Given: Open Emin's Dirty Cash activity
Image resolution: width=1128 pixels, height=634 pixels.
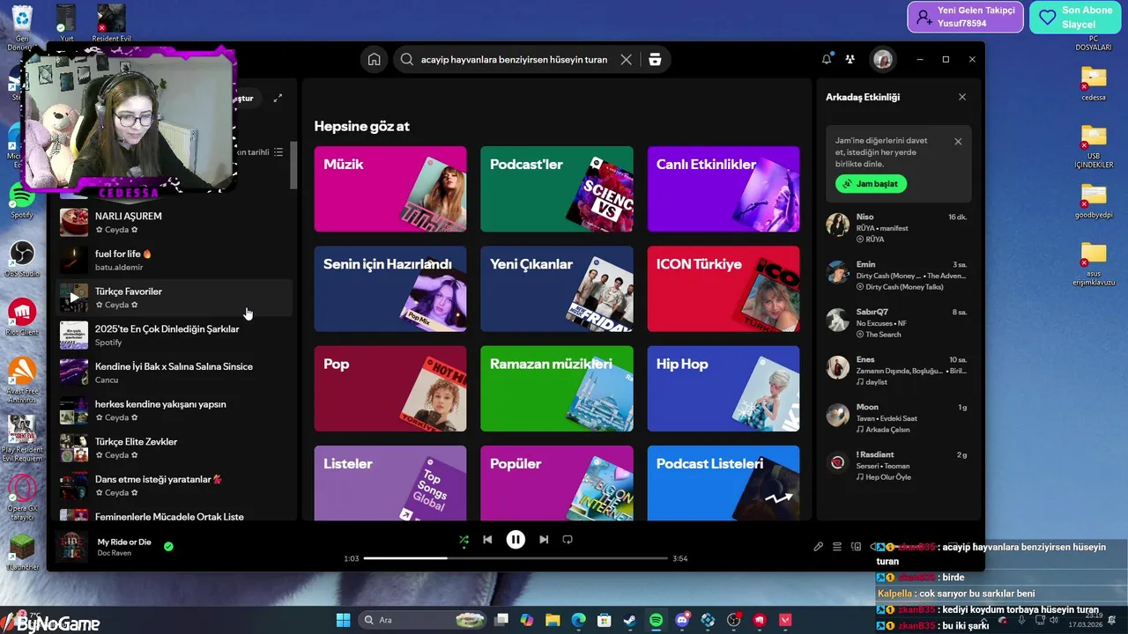Looking at the screenshot, I should click(898, 275).
